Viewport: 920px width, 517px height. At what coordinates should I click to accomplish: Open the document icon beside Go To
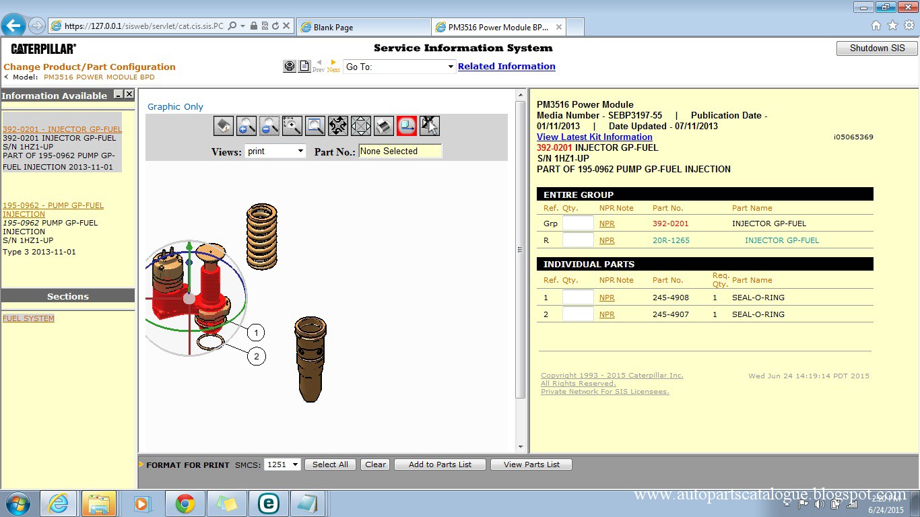coord(304,66)
